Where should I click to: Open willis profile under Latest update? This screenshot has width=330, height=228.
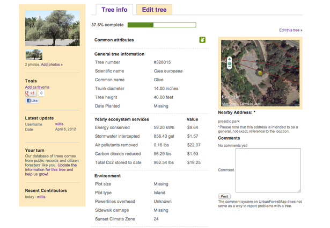pyautogui.click(x=59, y=124)
